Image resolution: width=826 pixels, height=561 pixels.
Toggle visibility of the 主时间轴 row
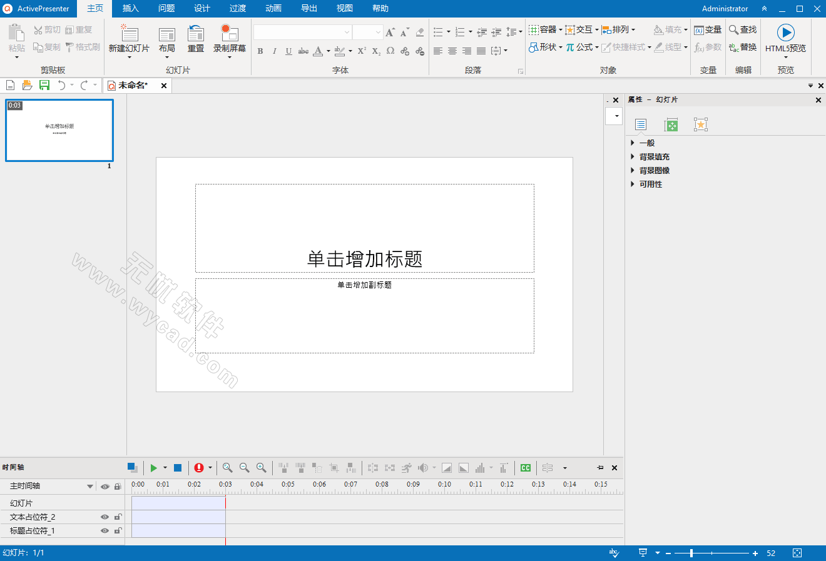point(105,485)
